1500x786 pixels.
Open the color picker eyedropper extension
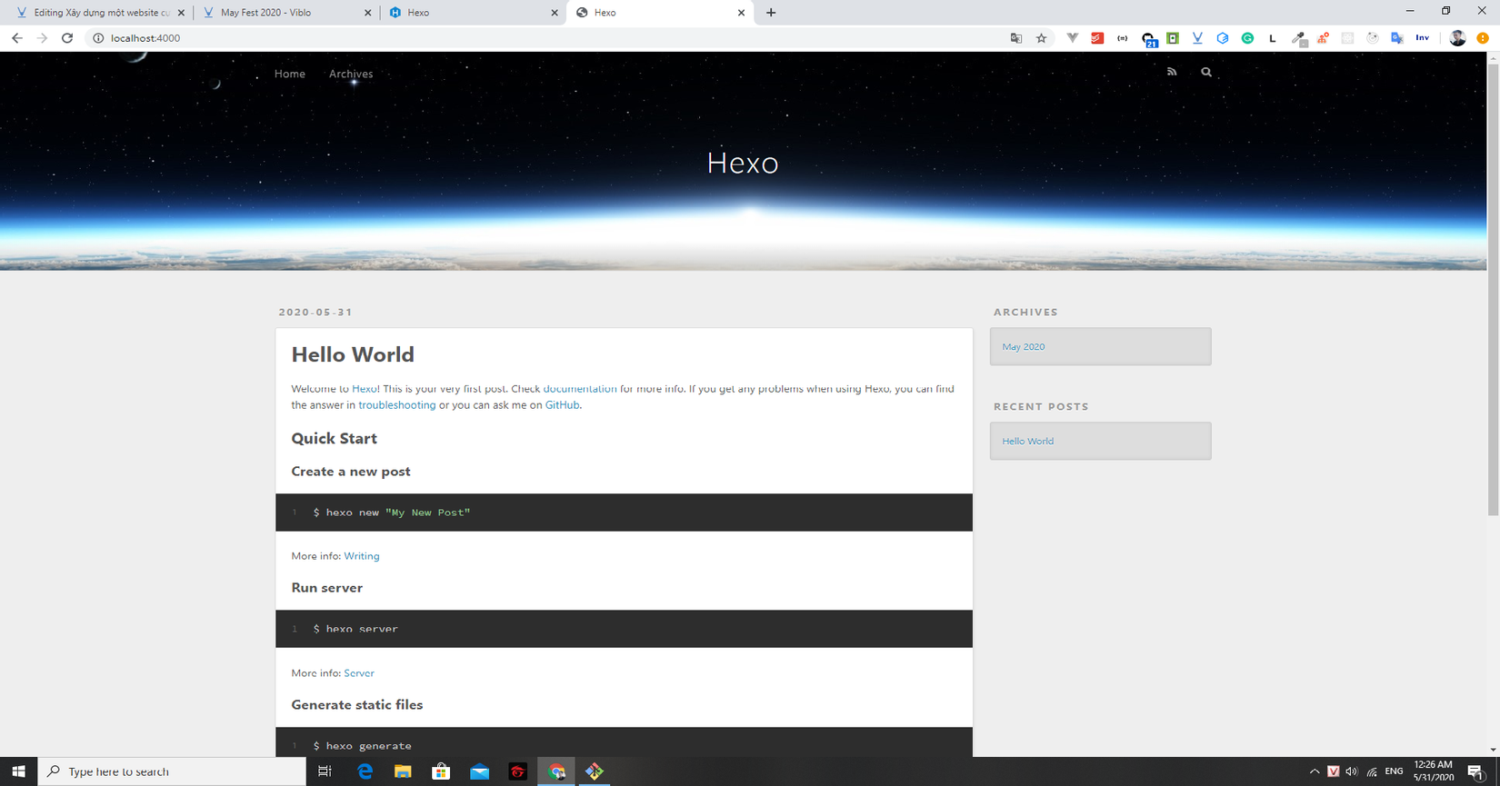(1299, 38)
